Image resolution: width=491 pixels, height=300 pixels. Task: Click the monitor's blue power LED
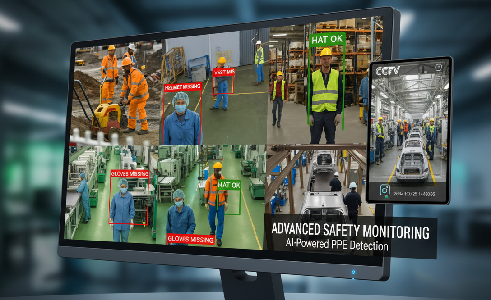coord(353,272)
